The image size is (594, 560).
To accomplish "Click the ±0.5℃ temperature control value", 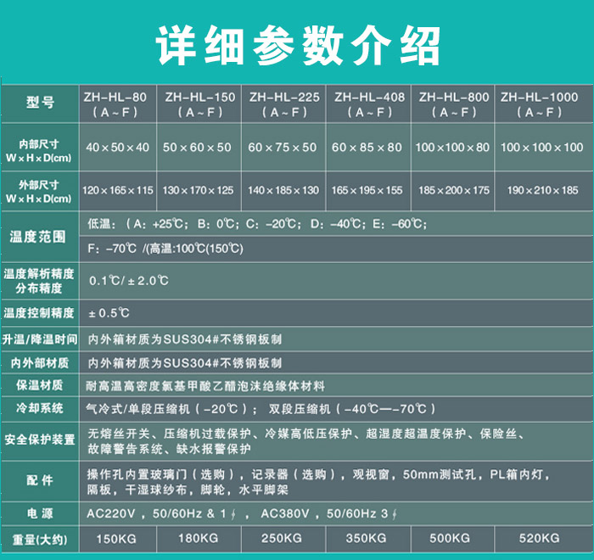I will [109, 313].
